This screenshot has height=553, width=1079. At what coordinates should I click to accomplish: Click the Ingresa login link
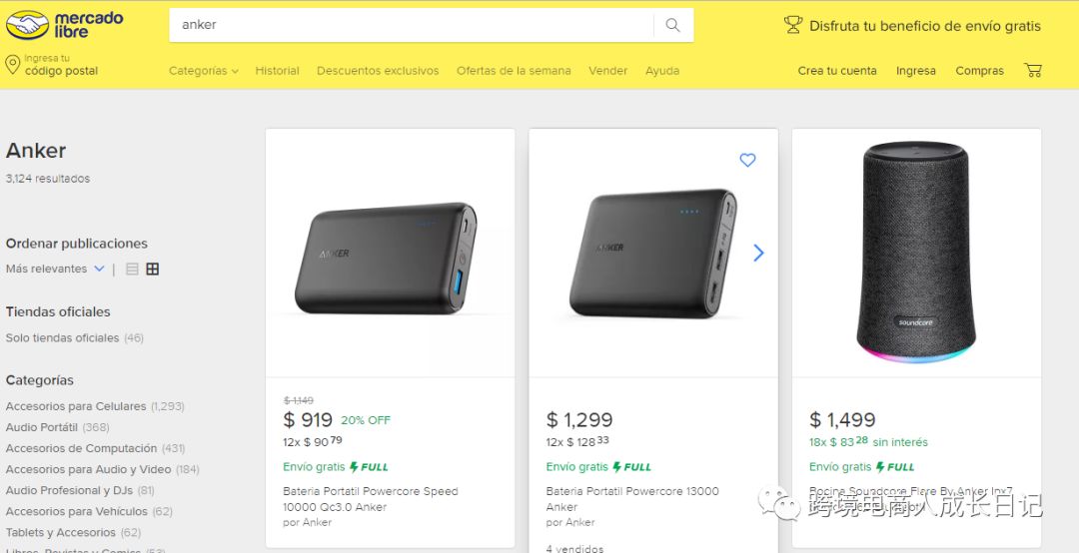click(915, 71)
